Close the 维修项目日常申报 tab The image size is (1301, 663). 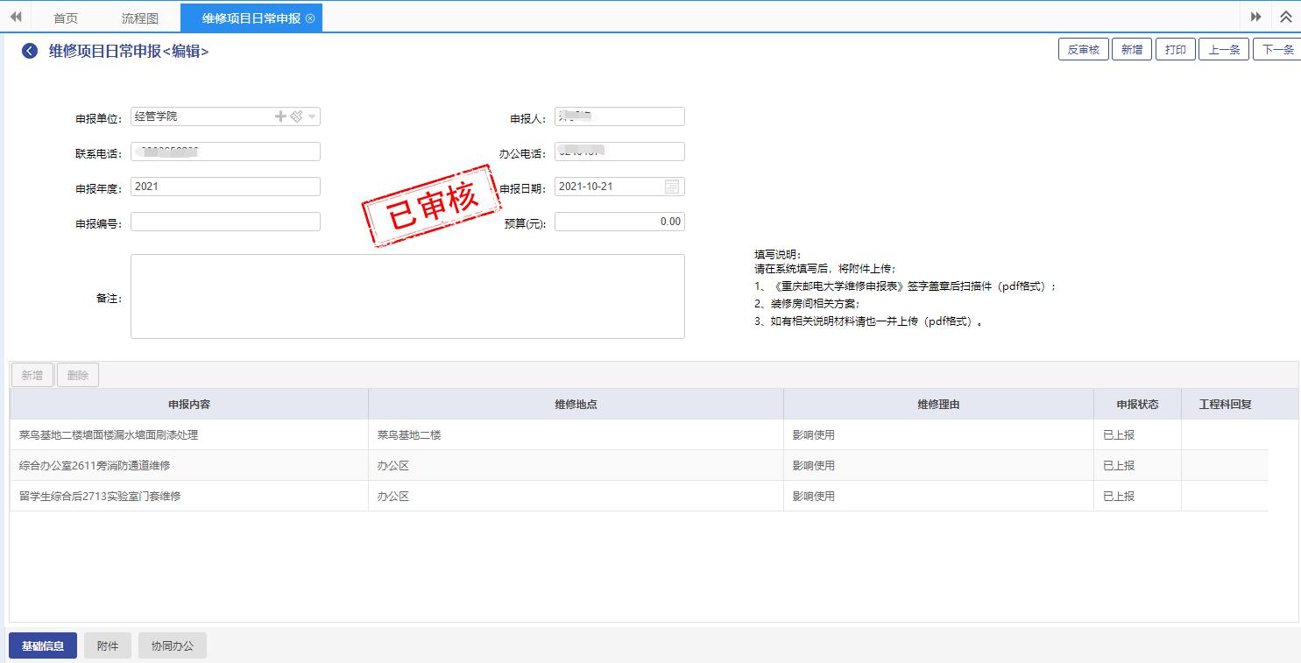[x=310, y=18]
